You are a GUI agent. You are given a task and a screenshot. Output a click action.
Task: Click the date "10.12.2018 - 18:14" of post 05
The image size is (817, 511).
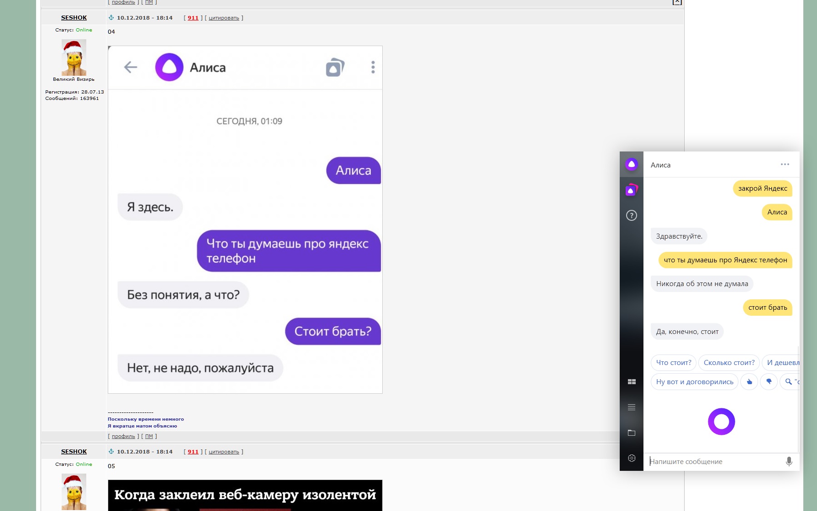(x=145, y=452)
